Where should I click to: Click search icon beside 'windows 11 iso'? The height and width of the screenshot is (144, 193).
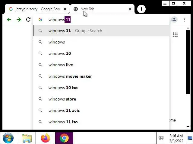(x=40, y=122)
